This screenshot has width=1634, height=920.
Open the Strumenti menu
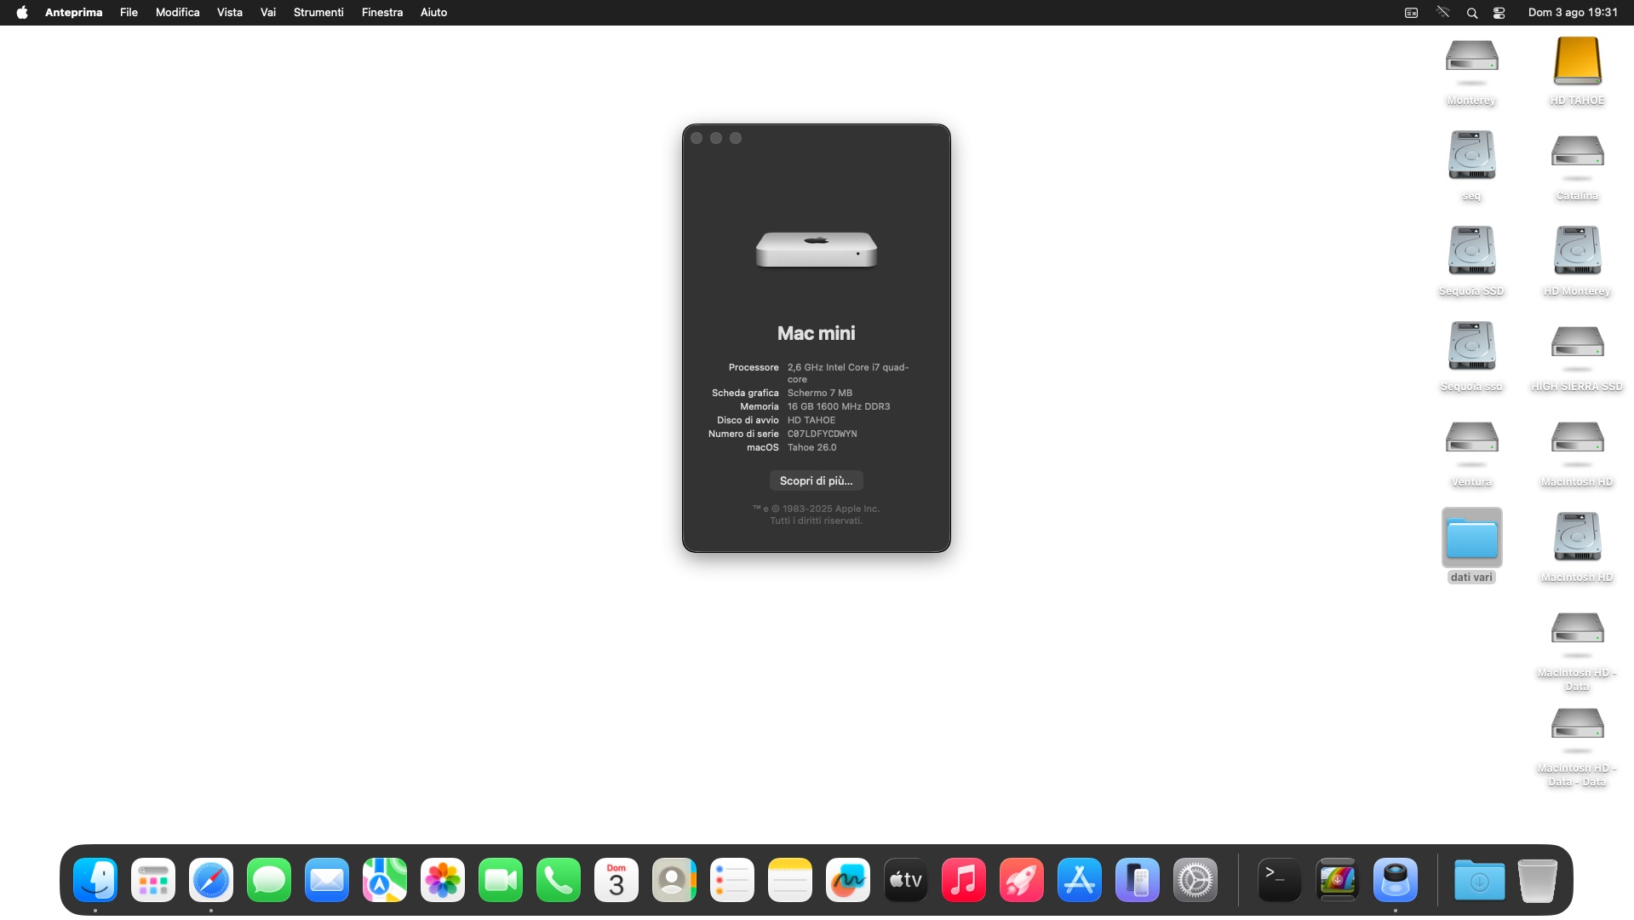tap(318, 13)
